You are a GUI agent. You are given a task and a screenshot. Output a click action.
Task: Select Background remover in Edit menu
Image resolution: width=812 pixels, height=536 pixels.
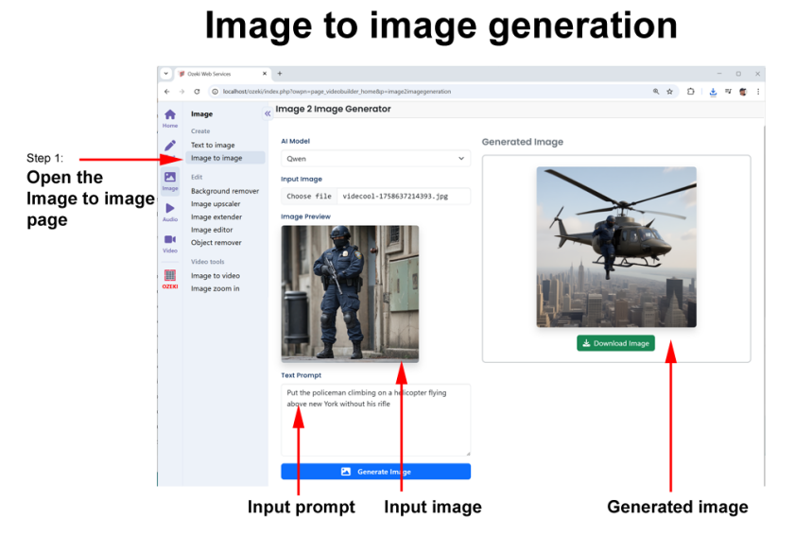(225, 191)
